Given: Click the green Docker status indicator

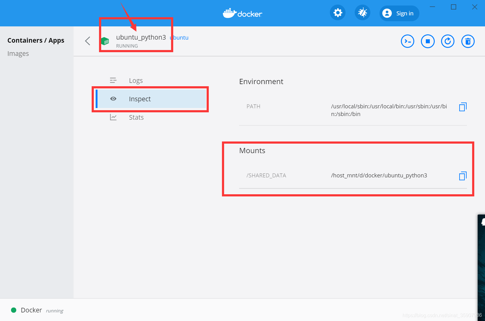Looking at the screenshot, I should click(x=13, y=310).
